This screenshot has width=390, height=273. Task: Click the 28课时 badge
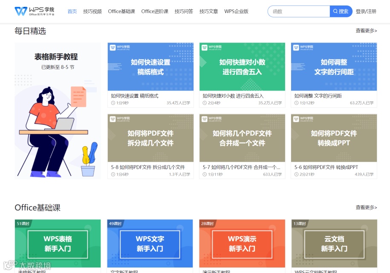tap(208, 224)
